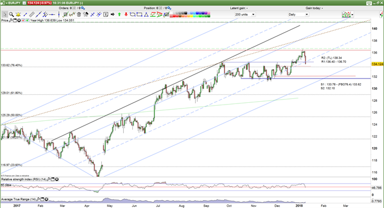Open print chart icon in title bar
Screen dimensions: 384x208
(369, 3)
